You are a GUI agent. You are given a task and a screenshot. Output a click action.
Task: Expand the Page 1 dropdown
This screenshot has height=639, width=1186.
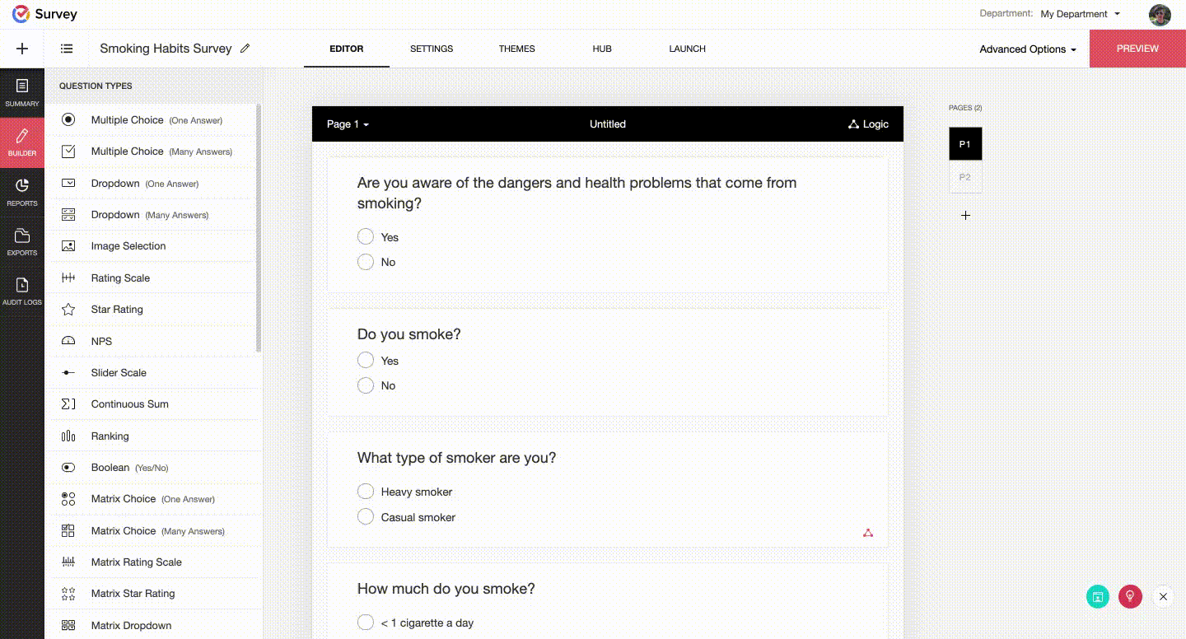[x=348, y=124]
